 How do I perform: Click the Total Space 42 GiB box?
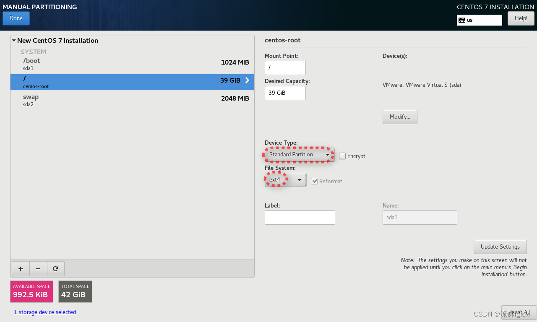(x=75, y=291)
